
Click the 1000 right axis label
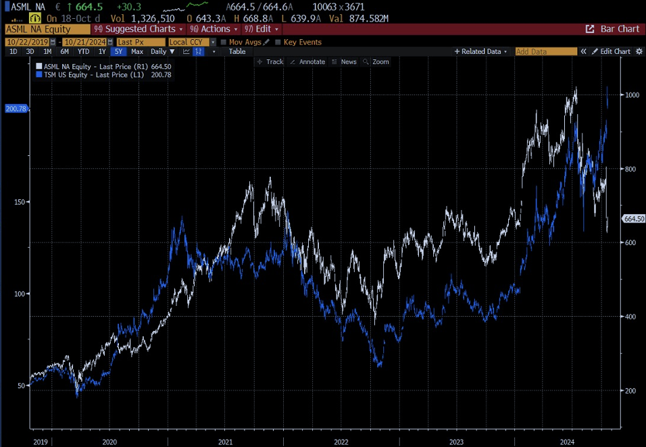coord(632,95)
